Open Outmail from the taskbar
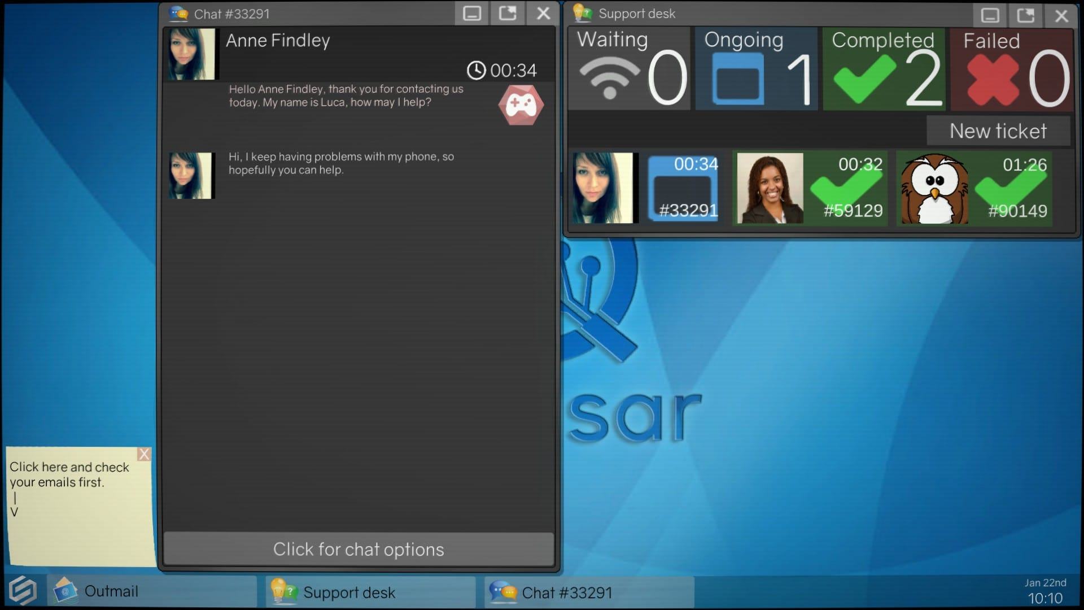Screen dimensions: 1084x610 (152, 591)
